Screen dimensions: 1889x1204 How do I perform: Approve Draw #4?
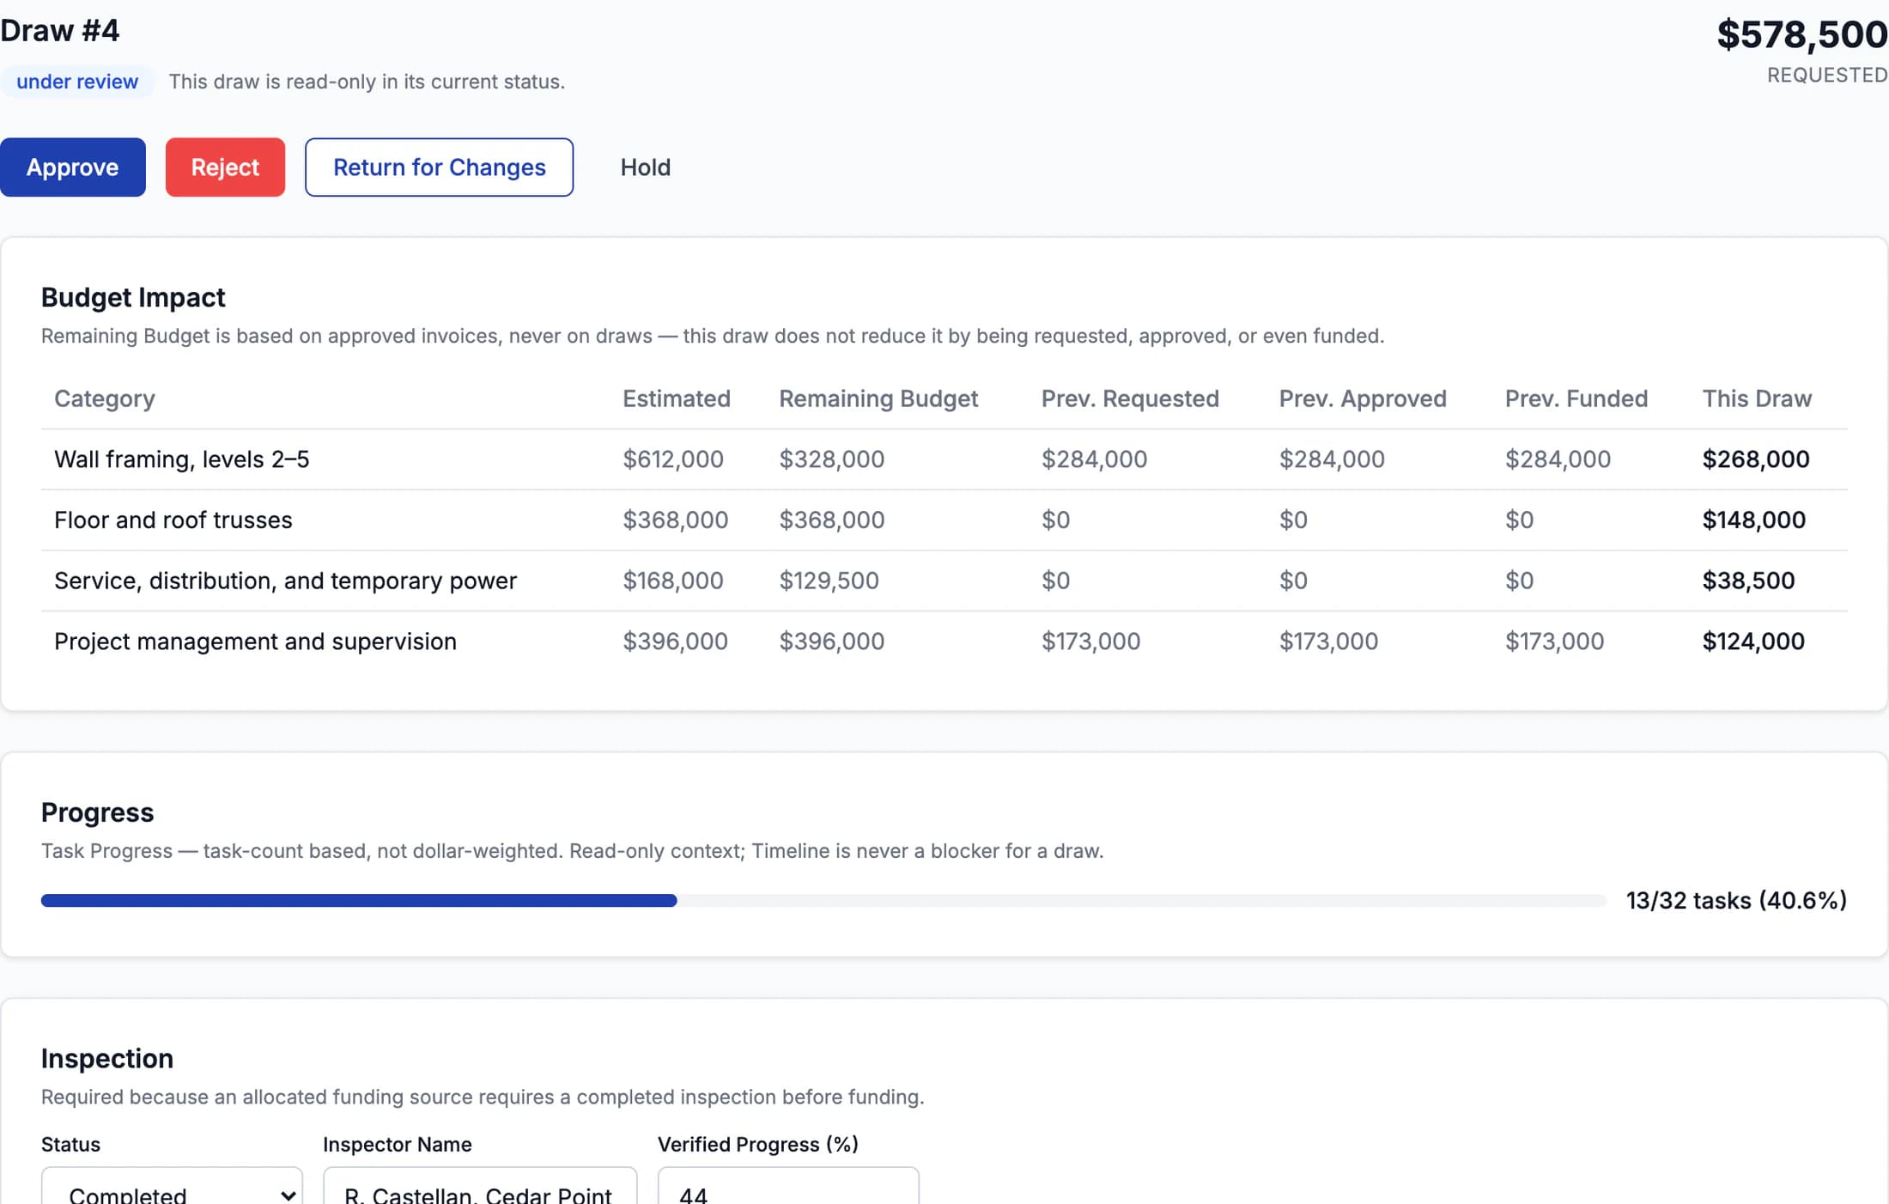click(x=72, y=167)
